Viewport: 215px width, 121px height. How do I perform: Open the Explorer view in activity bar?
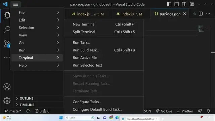click(7, 16)
